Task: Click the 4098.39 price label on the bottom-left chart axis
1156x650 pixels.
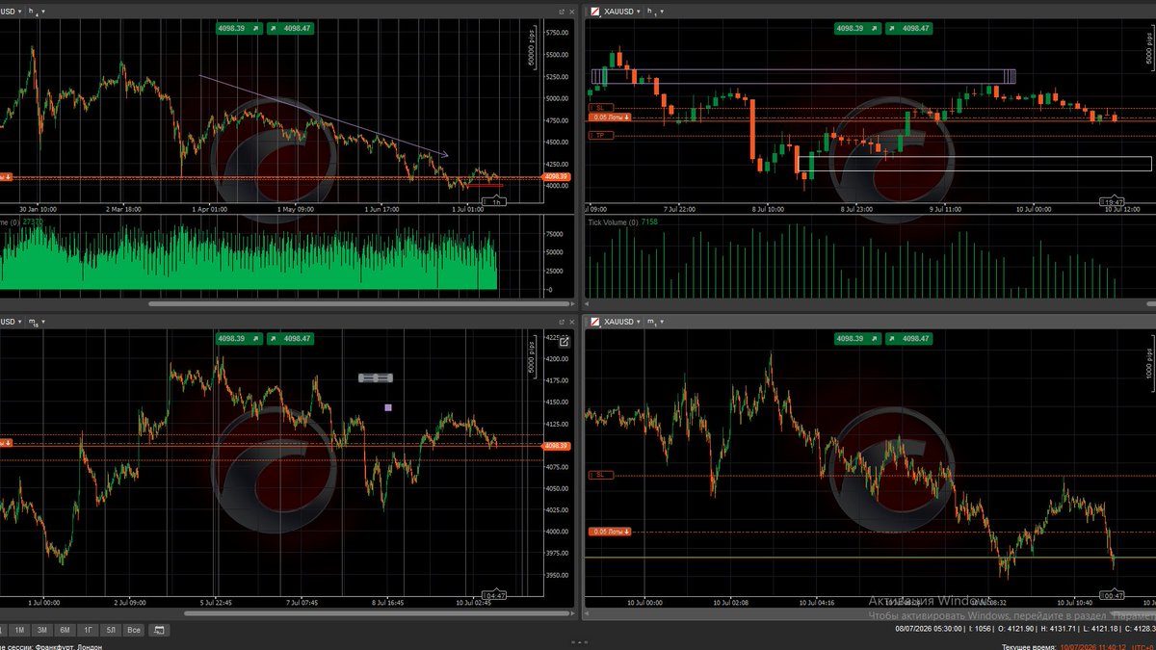Action: click(557, 446)
